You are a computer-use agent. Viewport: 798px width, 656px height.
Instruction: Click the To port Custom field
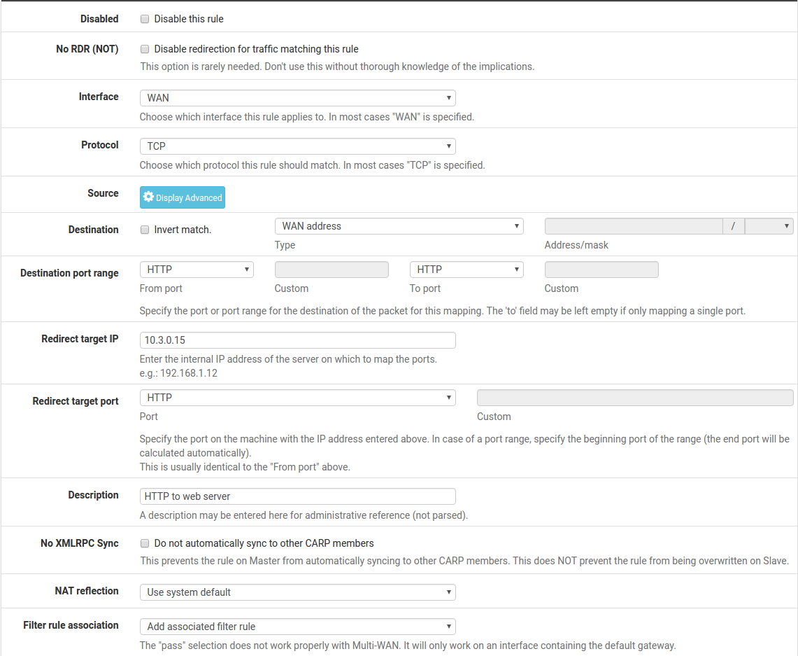[x=601, y=270]
